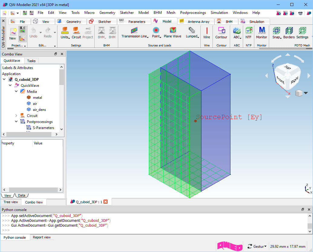Float the Combo View panel
Viewport: 313px width, 252px height.
click(56, 54)
